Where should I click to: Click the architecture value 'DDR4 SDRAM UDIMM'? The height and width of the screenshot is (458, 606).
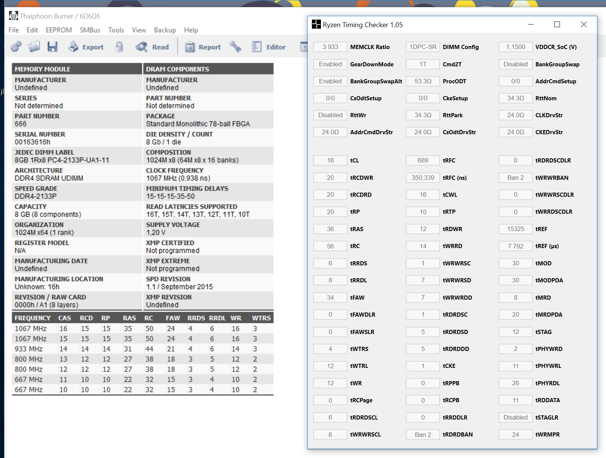tap(49, 178)
